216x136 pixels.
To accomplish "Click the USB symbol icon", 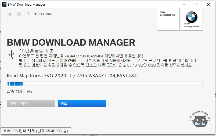I will (x=12, y=54).
